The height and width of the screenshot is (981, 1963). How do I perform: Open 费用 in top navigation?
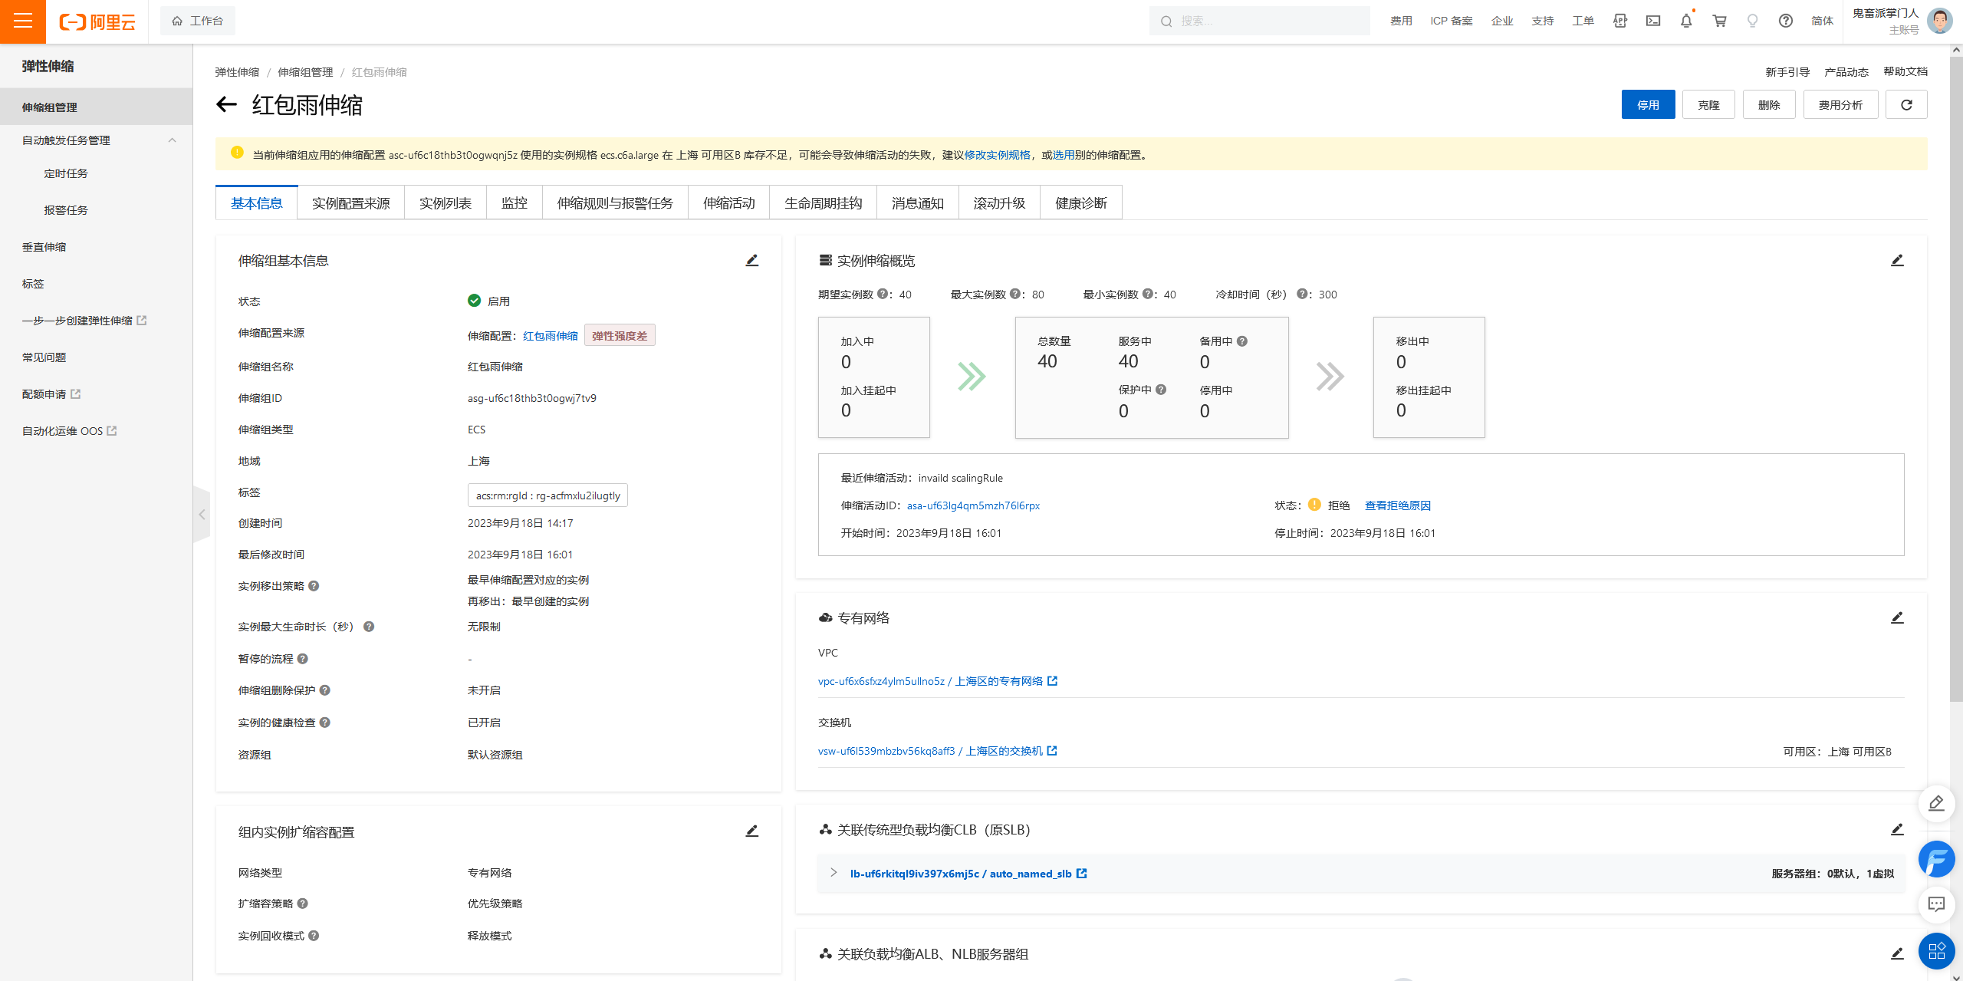point(1401,21)
